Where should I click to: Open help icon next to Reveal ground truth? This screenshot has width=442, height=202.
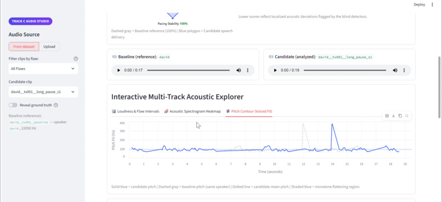(56, 105)
